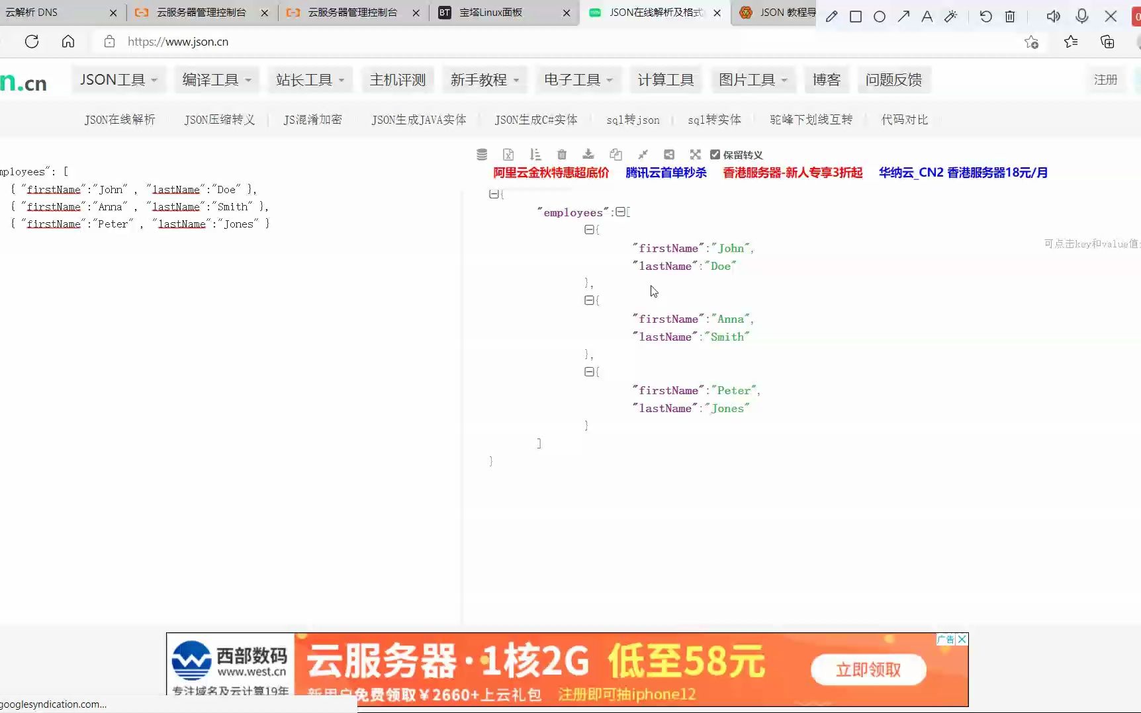Select the circle annotation tool
Image resolution: width=1141 pixels, height=713 pixels.
880,17
